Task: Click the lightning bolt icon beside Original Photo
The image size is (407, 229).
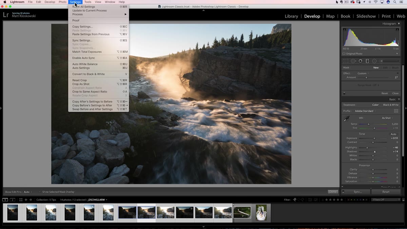Action: click(397, 54)
